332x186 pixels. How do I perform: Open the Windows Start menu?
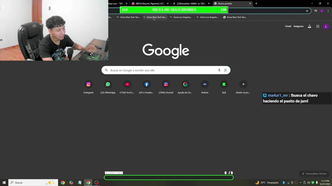coord(4,183)
